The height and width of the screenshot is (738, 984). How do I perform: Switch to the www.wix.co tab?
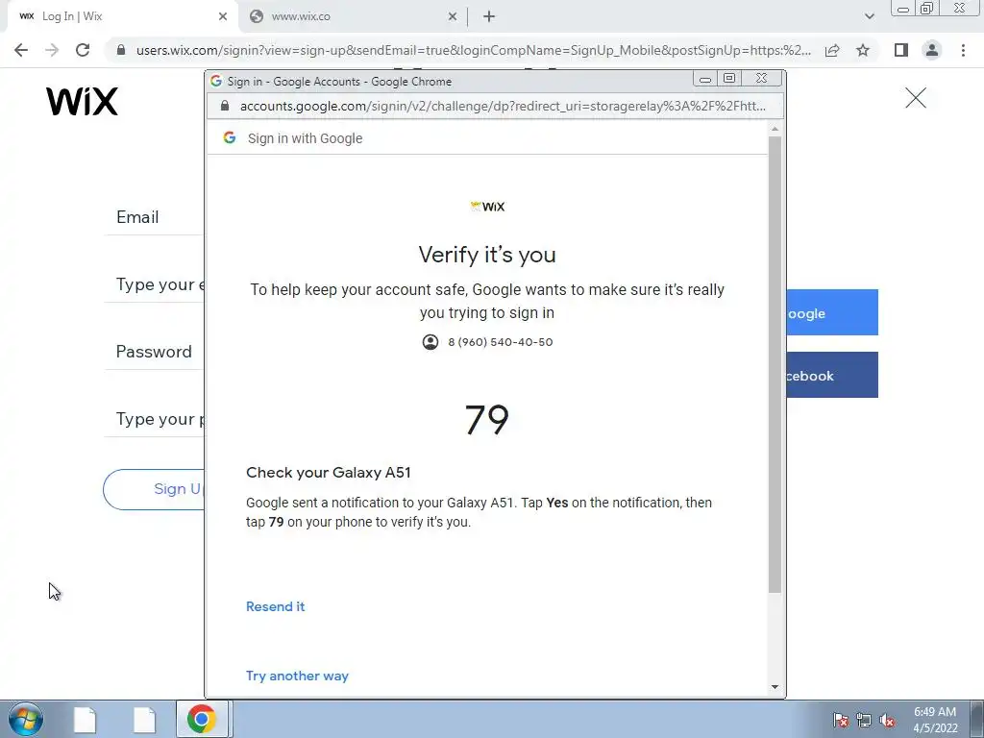pos(354,17)
